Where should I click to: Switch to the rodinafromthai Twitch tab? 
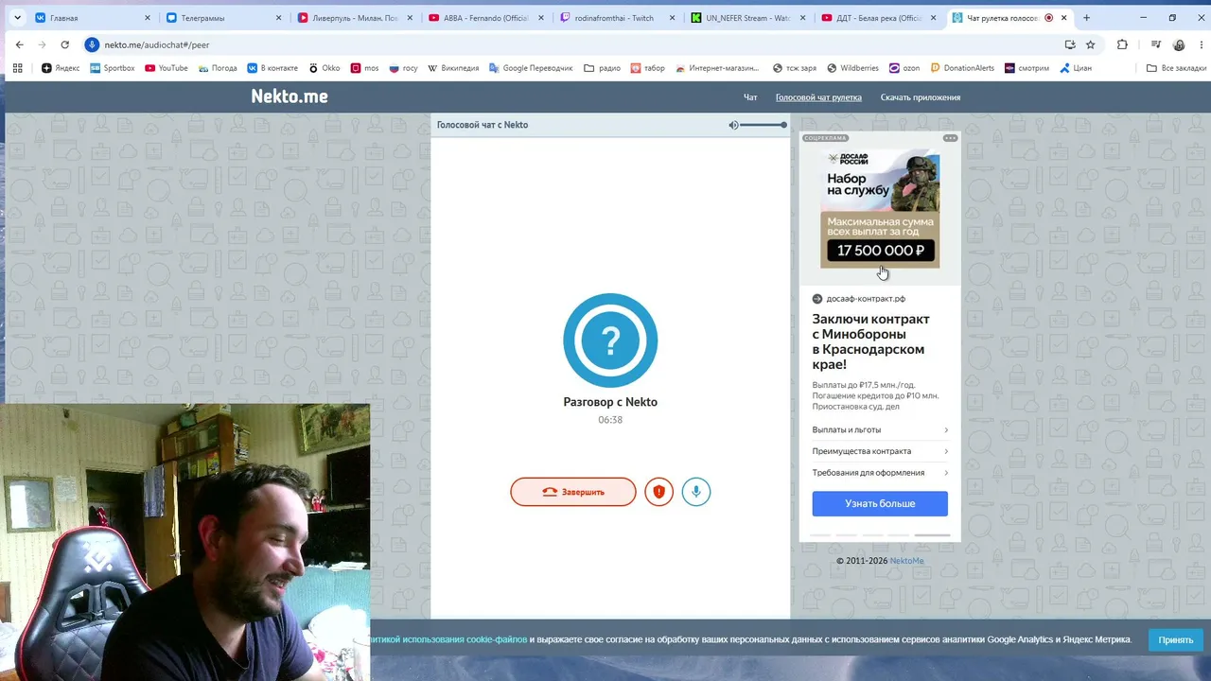(x=616, y=18)
